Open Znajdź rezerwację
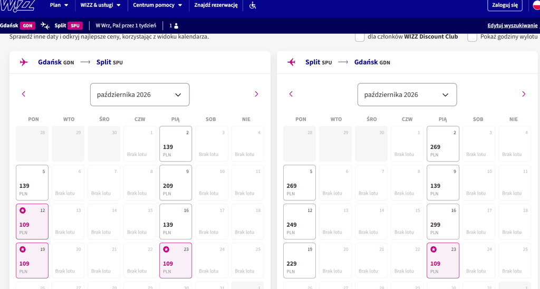Image resolution: width=540 pixels, height=289 pixels. (x=216, y=5)
